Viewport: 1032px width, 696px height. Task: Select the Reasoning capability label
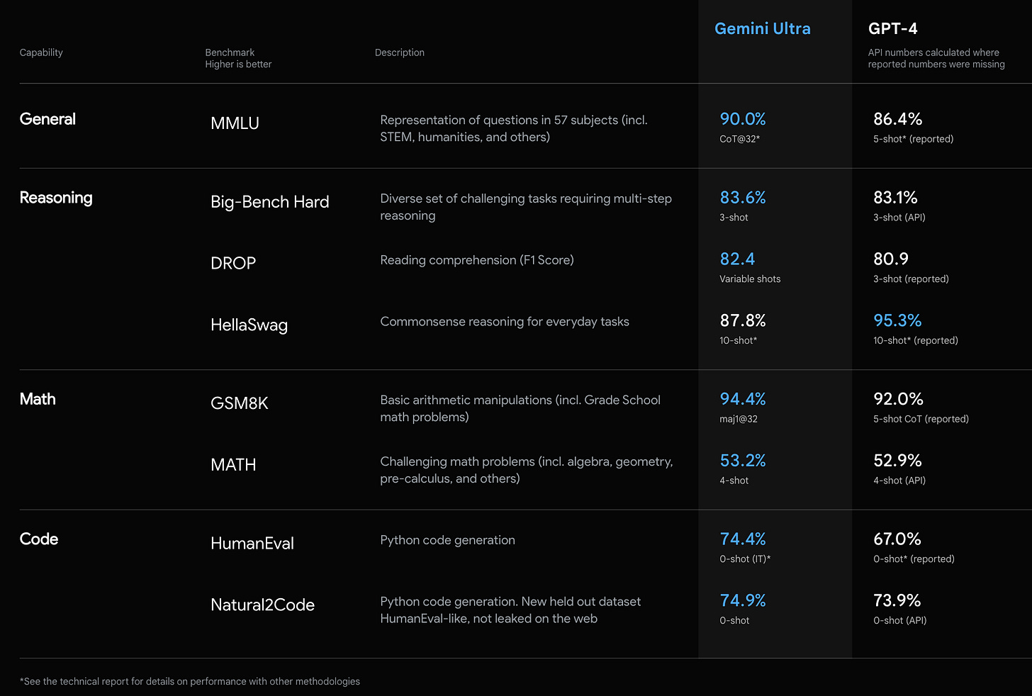(x=56, y=198)
